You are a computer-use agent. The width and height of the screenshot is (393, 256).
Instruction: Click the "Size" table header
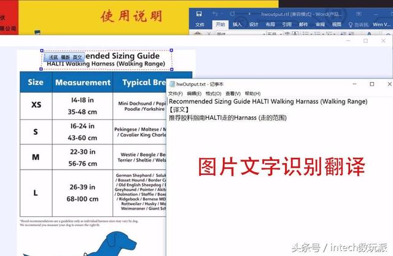pos(36,82)
